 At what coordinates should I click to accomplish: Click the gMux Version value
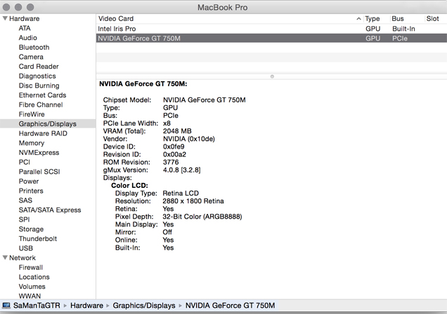tap(181, 170)
